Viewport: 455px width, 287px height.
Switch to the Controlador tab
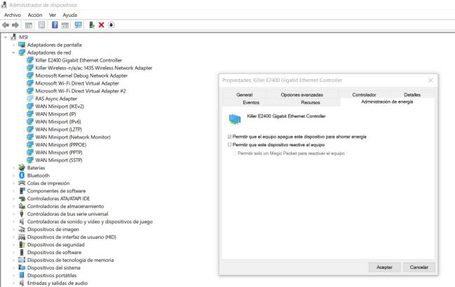tap(364, 94)
